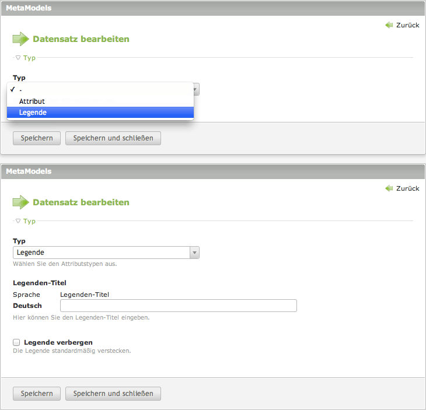Enable the 'Legende verbergen' checkbox
The width and height of the screenshot is (426, 410).
pos(16,342)
